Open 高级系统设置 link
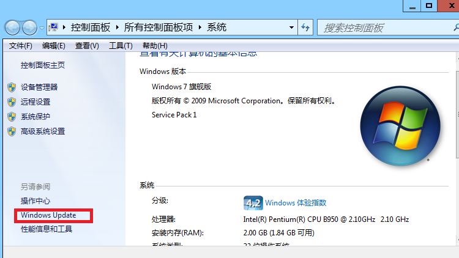 tap(43, 131)
